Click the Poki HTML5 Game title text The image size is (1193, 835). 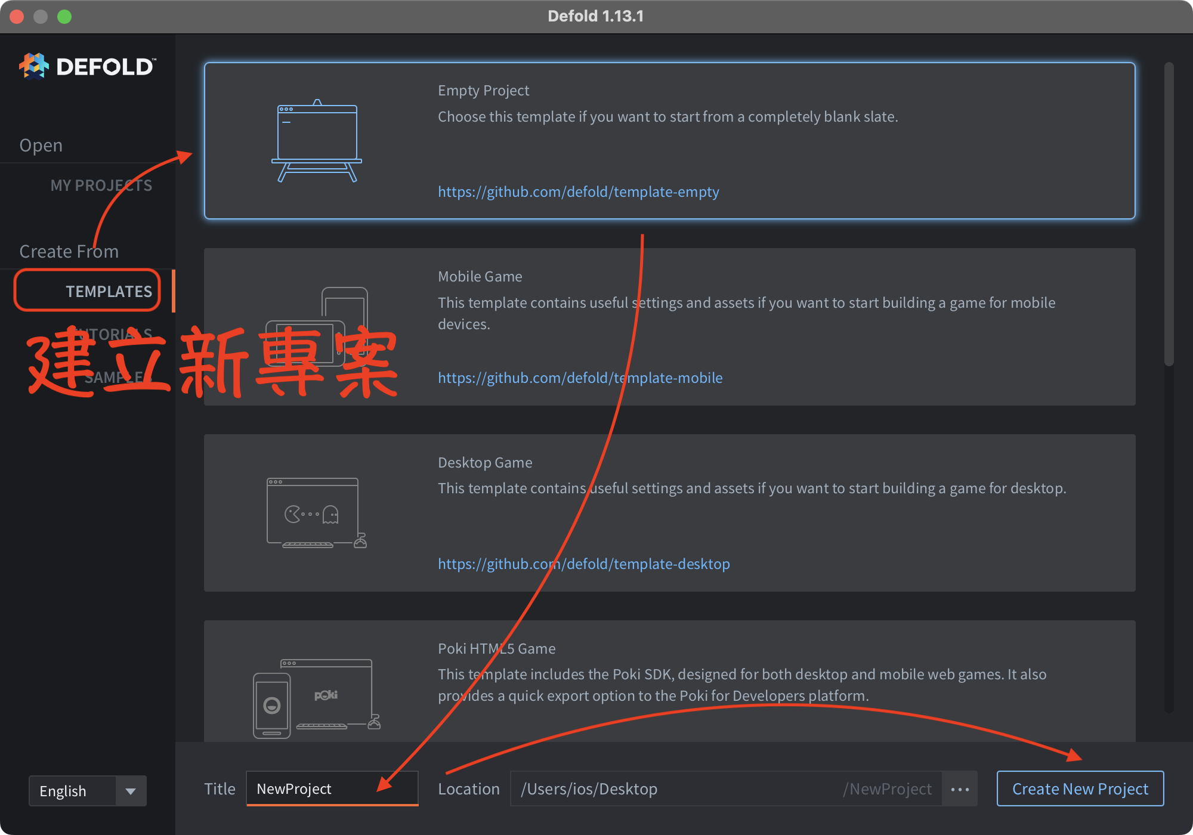(497, 648)
